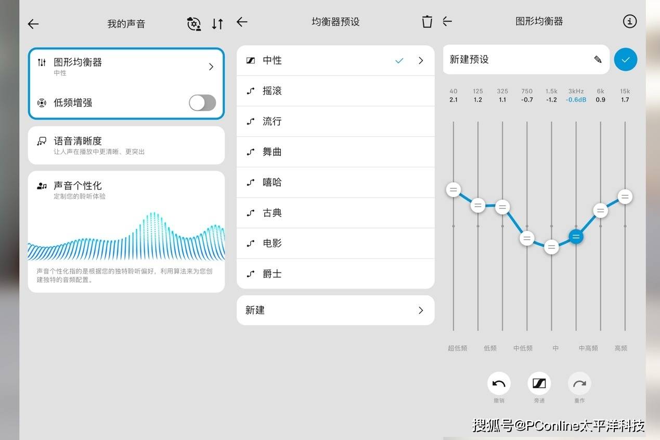The image size is (660, 440).
Task: Choose the 古典 preset item
Action: [335, 213]
